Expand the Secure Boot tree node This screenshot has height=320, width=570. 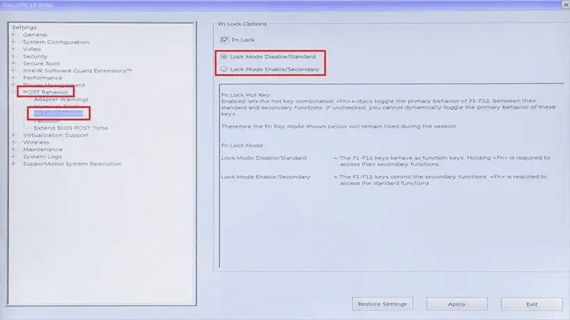tap(13, 64)
